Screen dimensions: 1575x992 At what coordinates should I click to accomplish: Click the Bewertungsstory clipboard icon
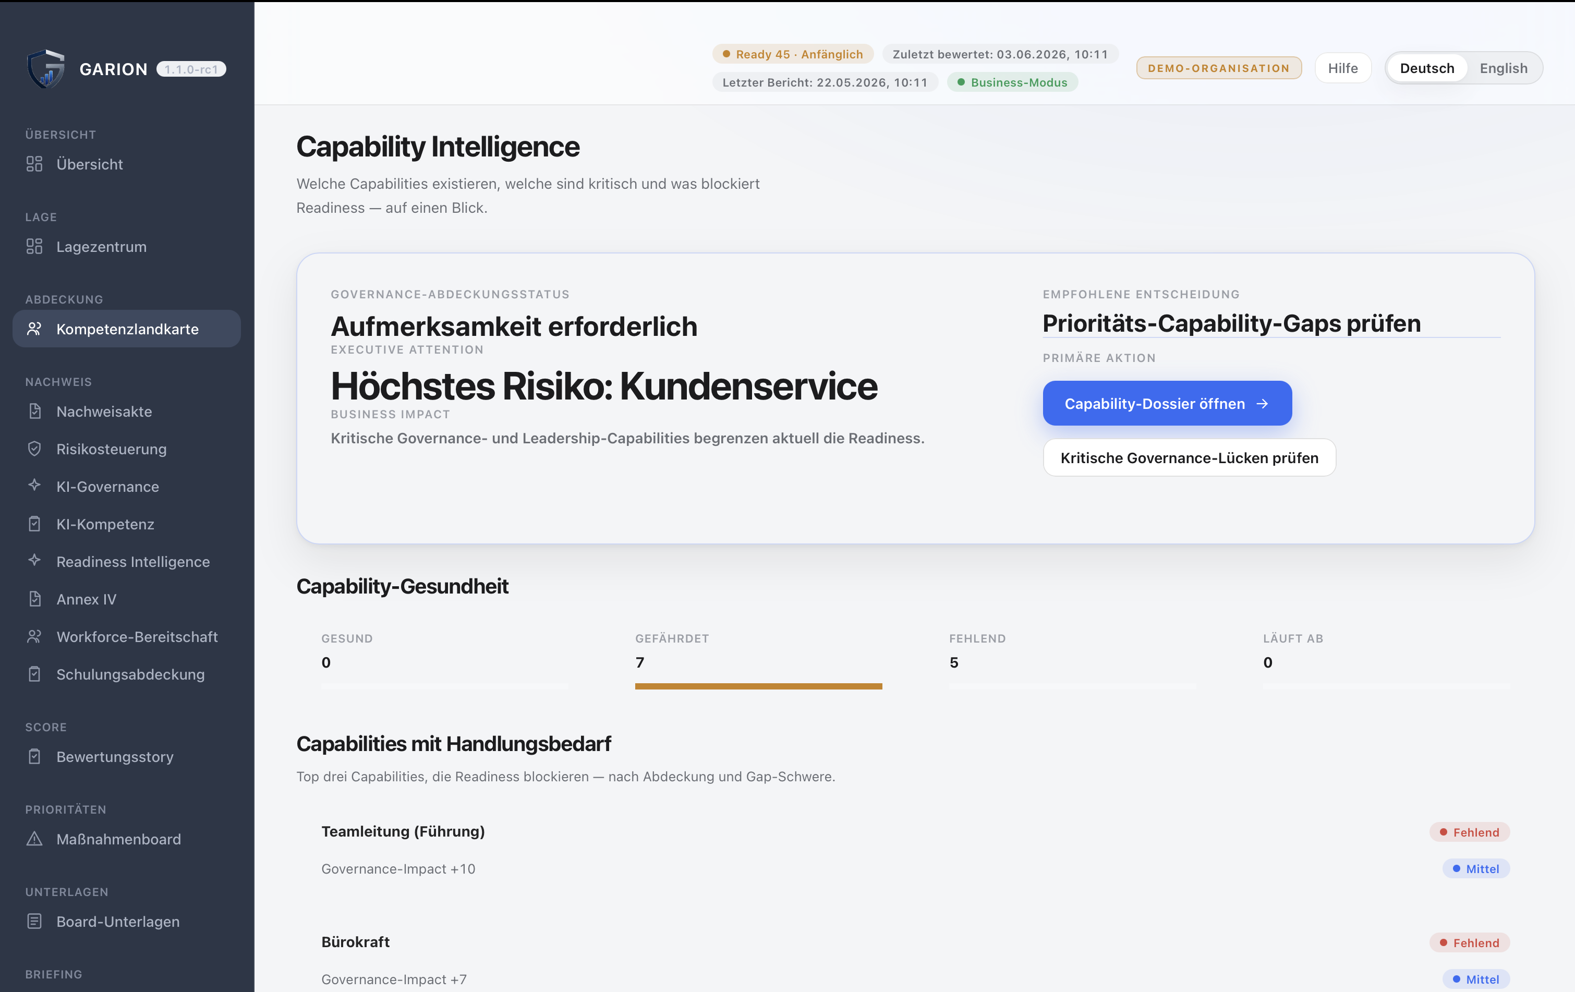[x=34, y=757]
